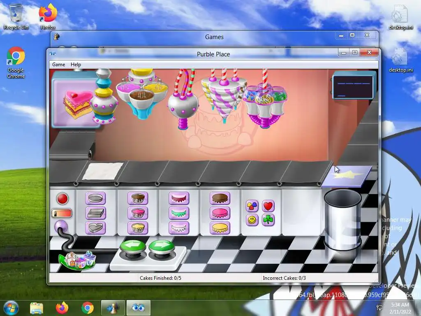Add the green clover decoration

(268, 220)
